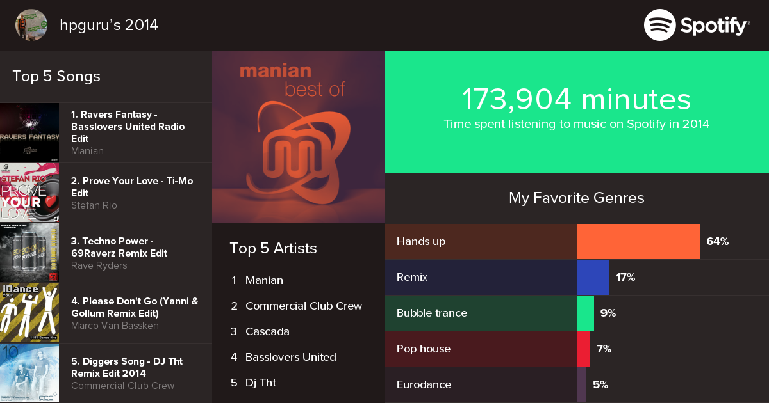
Task: Click the blue Remix bar
Action: 593,277
